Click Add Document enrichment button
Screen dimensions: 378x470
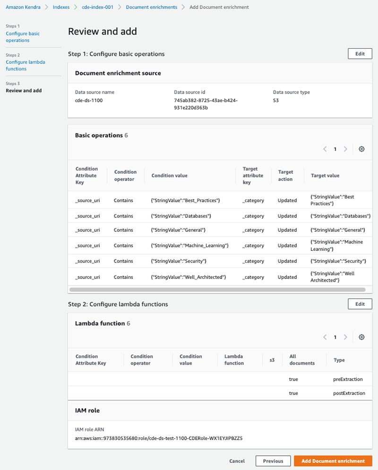[333, 461]
